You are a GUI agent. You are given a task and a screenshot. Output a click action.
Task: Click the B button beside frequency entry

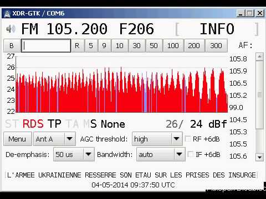click(12, 45)
